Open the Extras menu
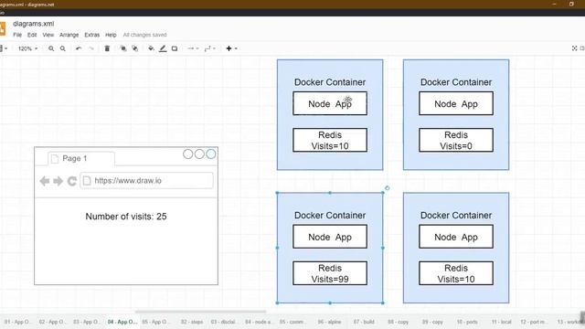 coord(91,35)
